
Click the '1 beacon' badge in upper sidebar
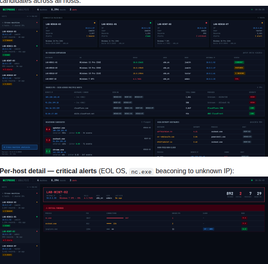[x=7, y=40]
